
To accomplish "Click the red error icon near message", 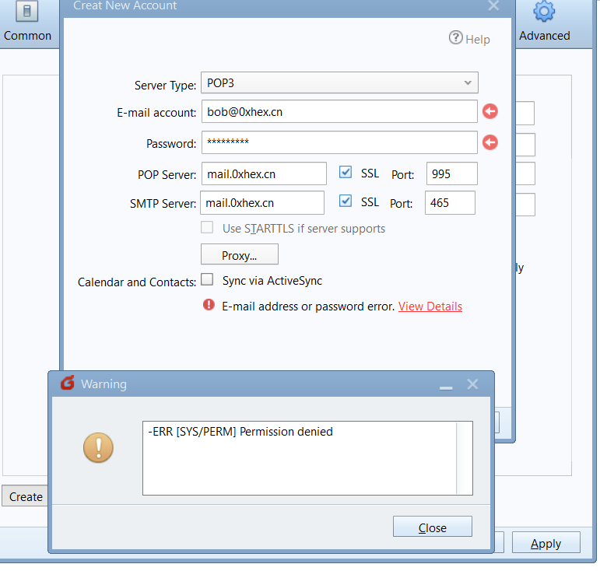I will click(x=209, y=306).
